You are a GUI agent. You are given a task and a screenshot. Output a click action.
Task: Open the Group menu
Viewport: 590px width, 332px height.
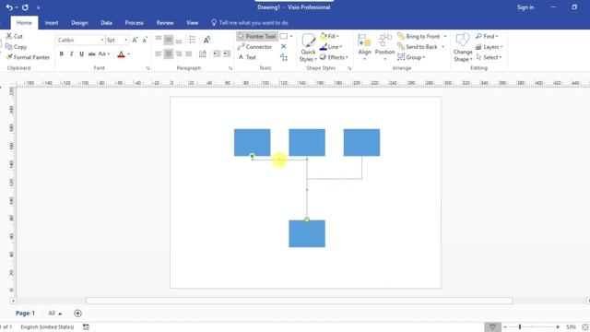tap(411, 57)
